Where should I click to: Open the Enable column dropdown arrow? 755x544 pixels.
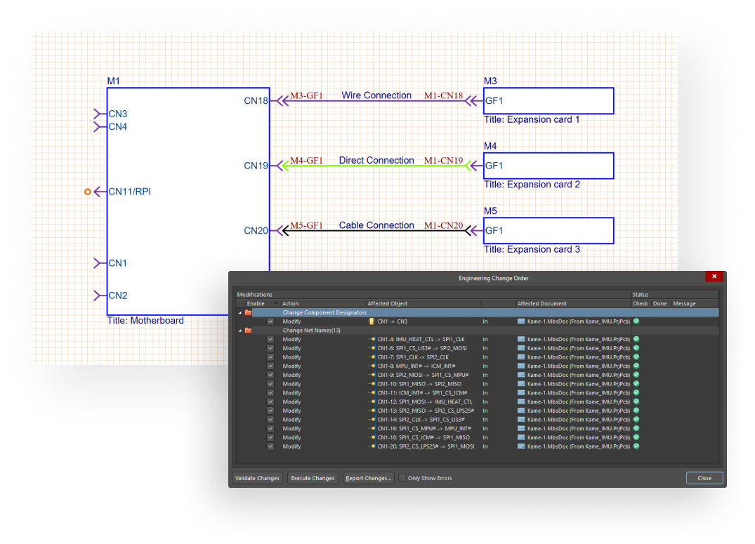point(275,304)
